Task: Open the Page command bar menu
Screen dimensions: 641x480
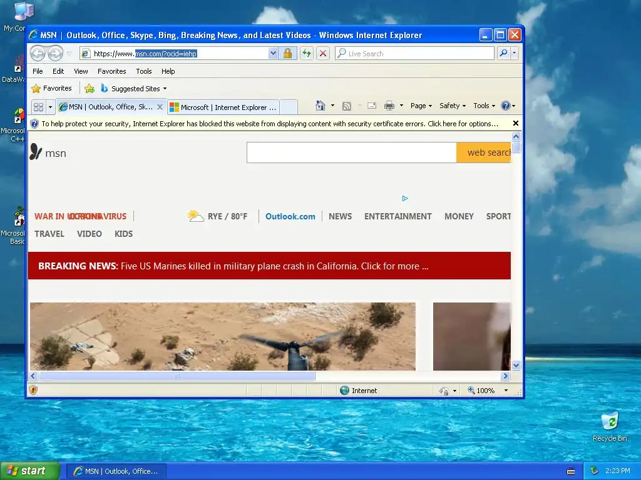Action: tap(421, 106)
